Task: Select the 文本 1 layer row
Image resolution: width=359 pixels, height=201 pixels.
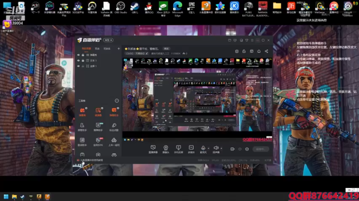Action: pos(98,60)
